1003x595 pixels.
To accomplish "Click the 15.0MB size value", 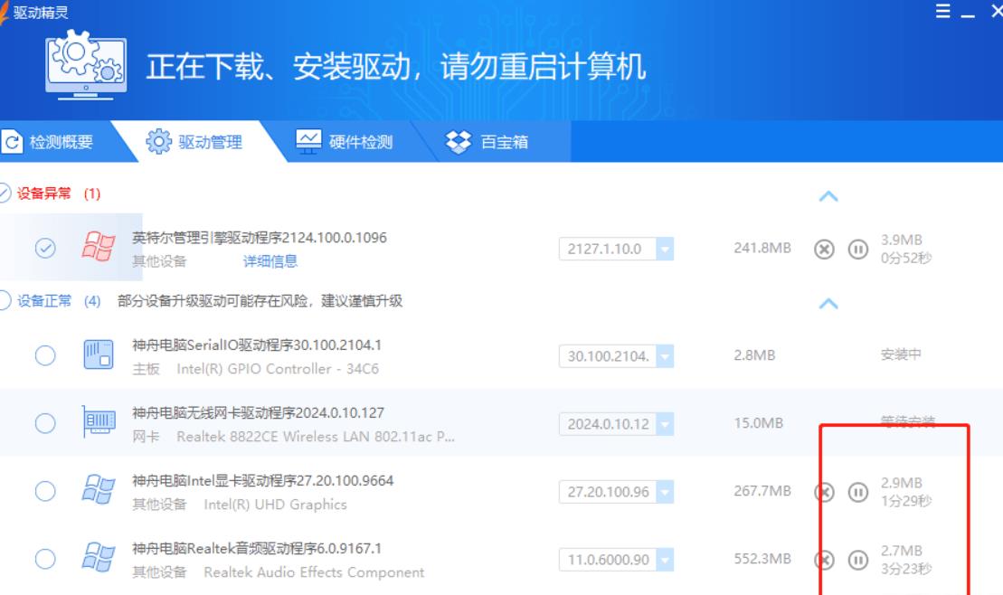I will pos(759,423).
